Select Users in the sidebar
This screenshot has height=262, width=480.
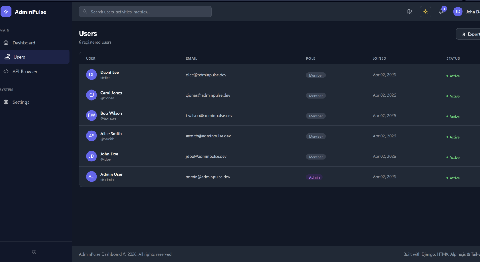click(x=19, y=57)
